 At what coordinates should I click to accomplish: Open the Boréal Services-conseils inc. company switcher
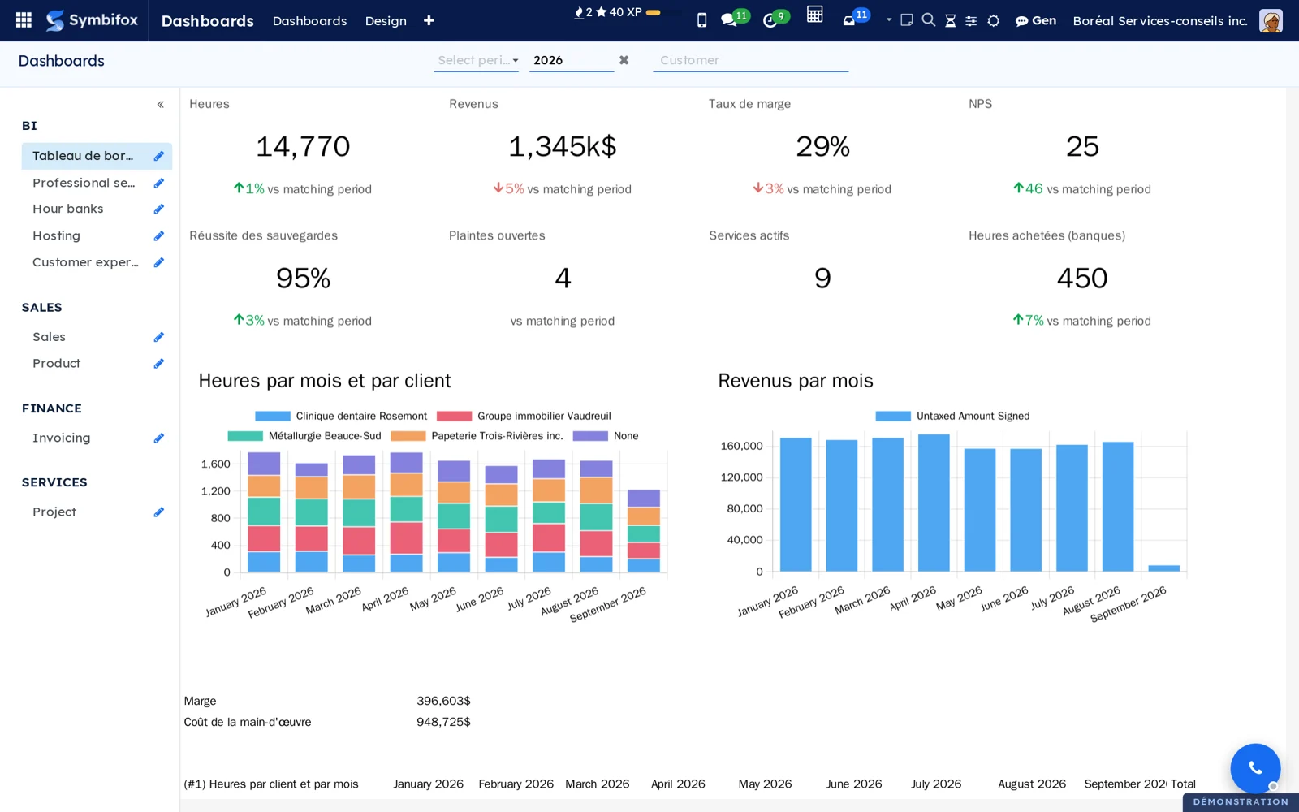coord(1160,21)
